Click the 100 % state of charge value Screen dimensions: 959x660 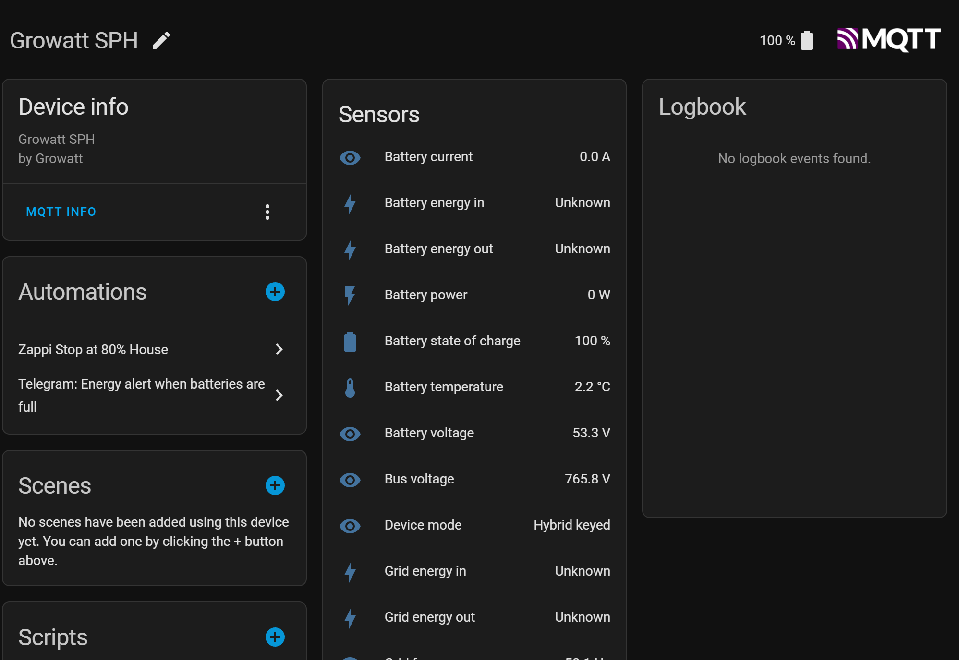point(592,341)
